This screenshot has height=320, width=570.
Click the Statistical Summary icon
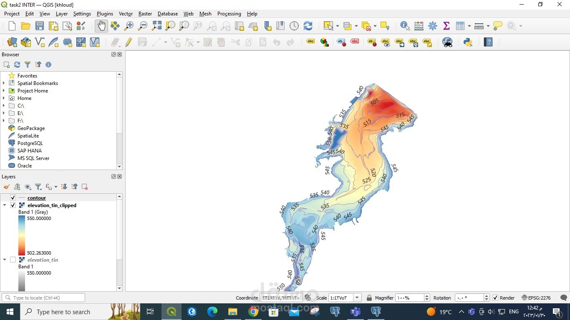(446, 25)
